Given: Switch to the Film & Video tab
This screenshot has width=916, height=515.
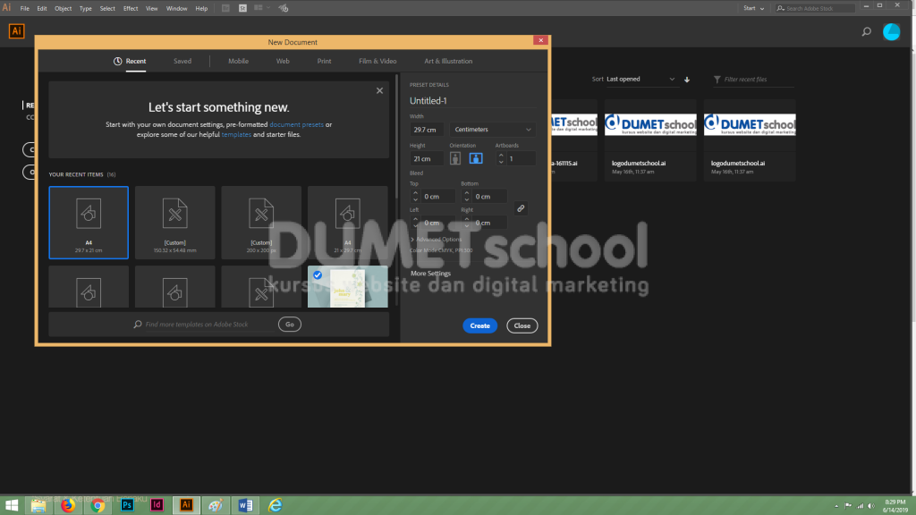Looking at the screenshot, I should coord(377,62).
